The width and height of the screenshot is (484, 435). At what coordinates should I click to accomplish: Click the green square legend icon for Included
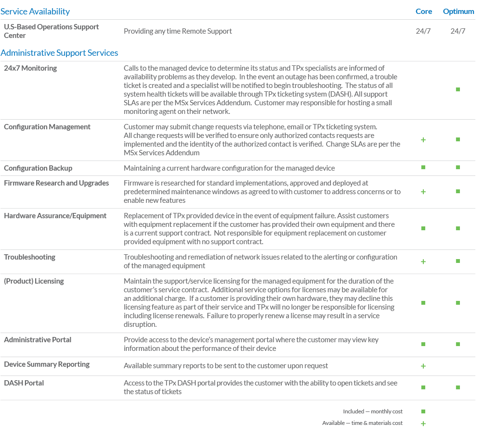point(423,411)
